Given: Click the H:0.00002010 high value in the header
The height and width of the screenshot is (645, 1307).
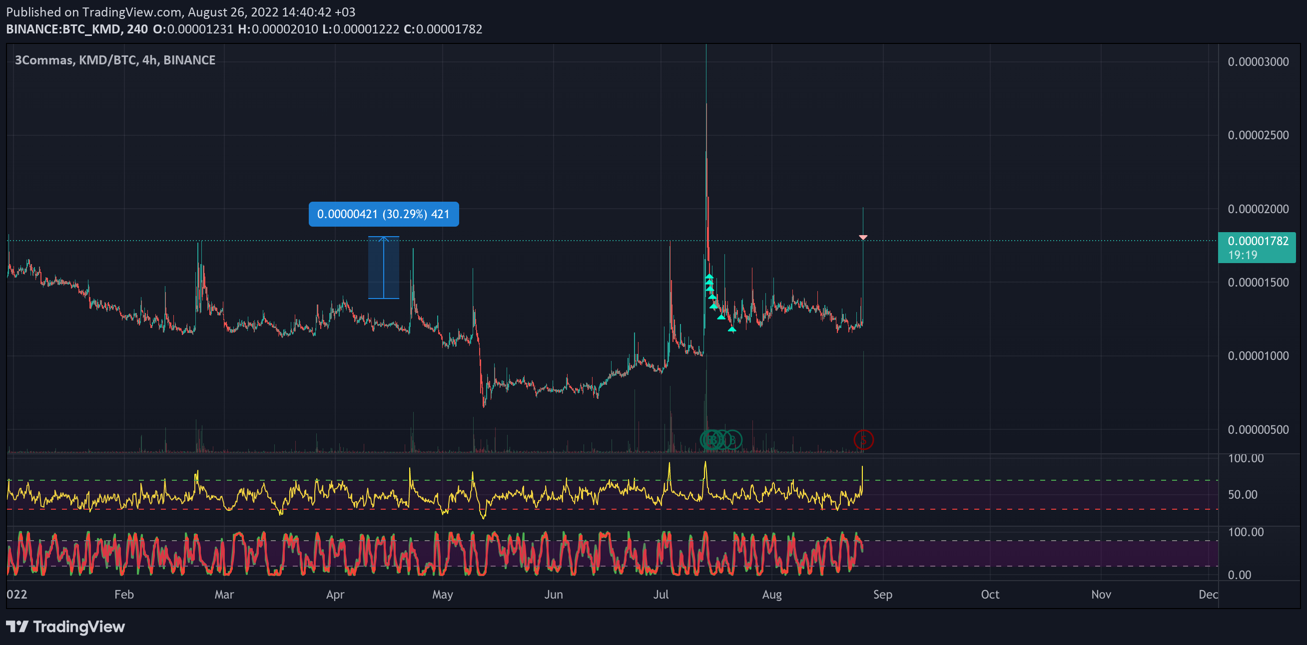Looking at the screenshot, I should 278,29.
